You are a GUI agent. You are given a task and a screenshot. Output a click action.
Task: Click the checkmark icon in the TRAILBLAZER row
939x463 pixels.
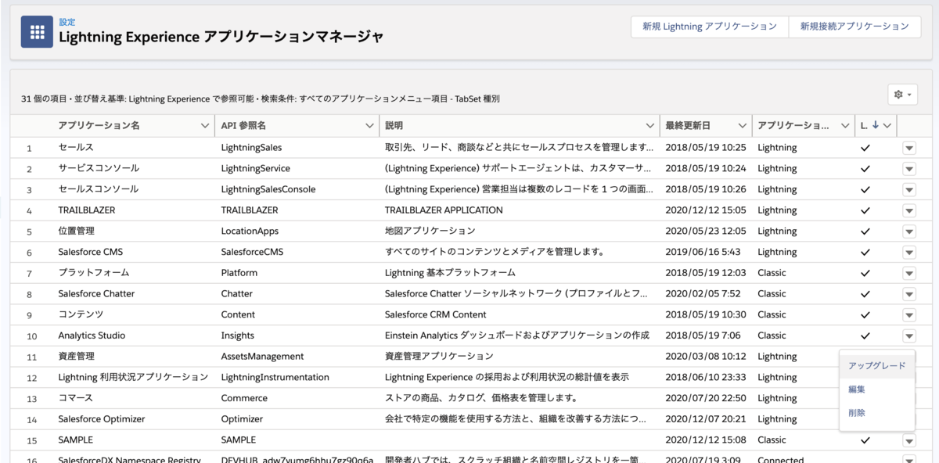coord(864,210)
